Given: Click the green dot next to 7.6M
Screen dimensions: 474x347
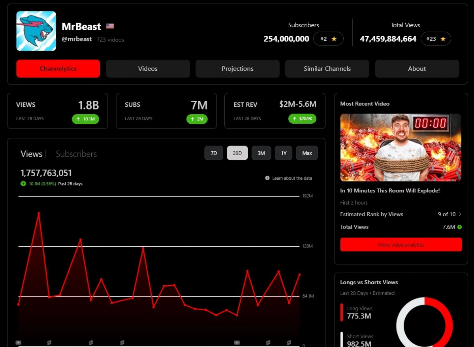Looking at the screenshot, I should tap(459, 227).
